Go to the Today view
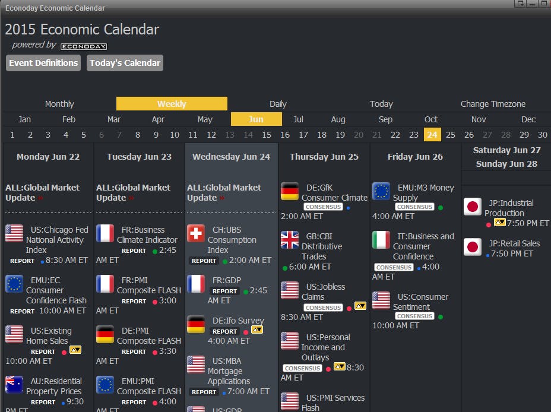This screenshot has width=551, height=412. 381,104
